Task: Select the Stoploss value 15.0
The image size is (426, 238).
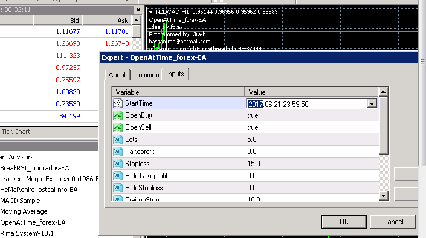Action: [253, 164]
